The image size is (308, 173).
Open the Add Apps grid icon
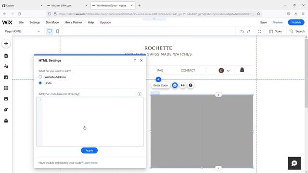(x=6, y=88)
